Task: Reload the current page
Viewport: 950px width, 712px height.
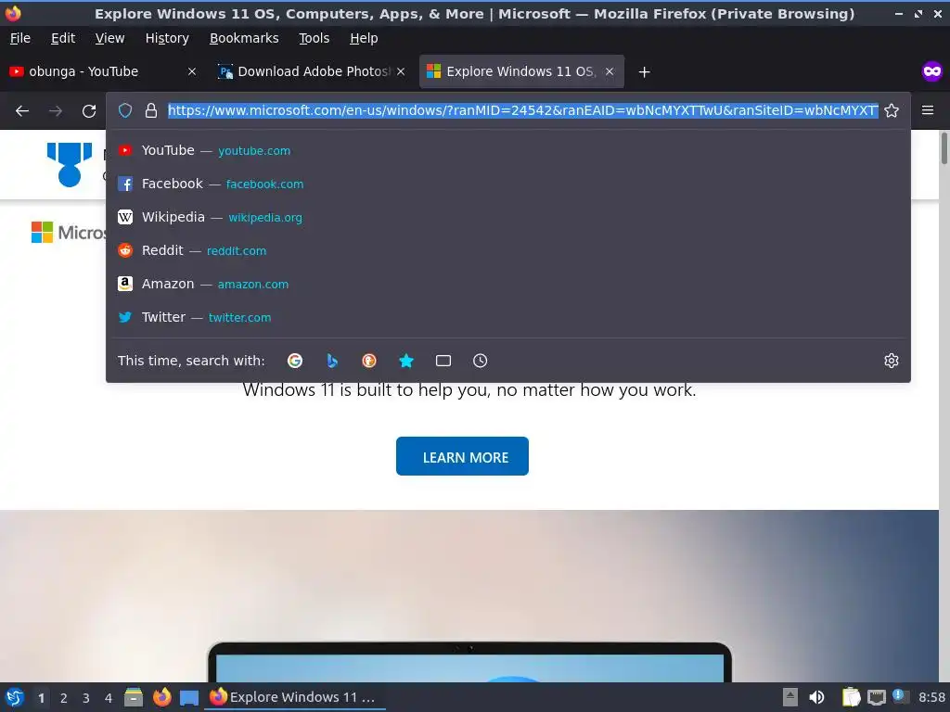Action: tap(89, 111)
